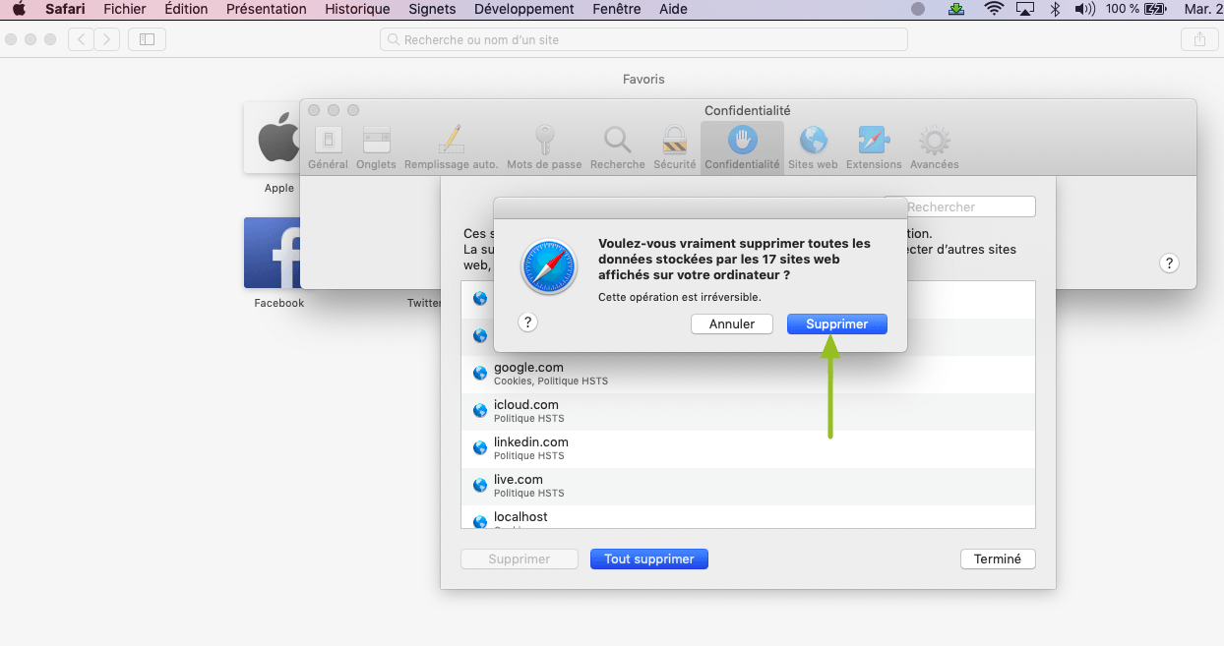Open the Mots de passe preferences tab

tap(544, 147)
